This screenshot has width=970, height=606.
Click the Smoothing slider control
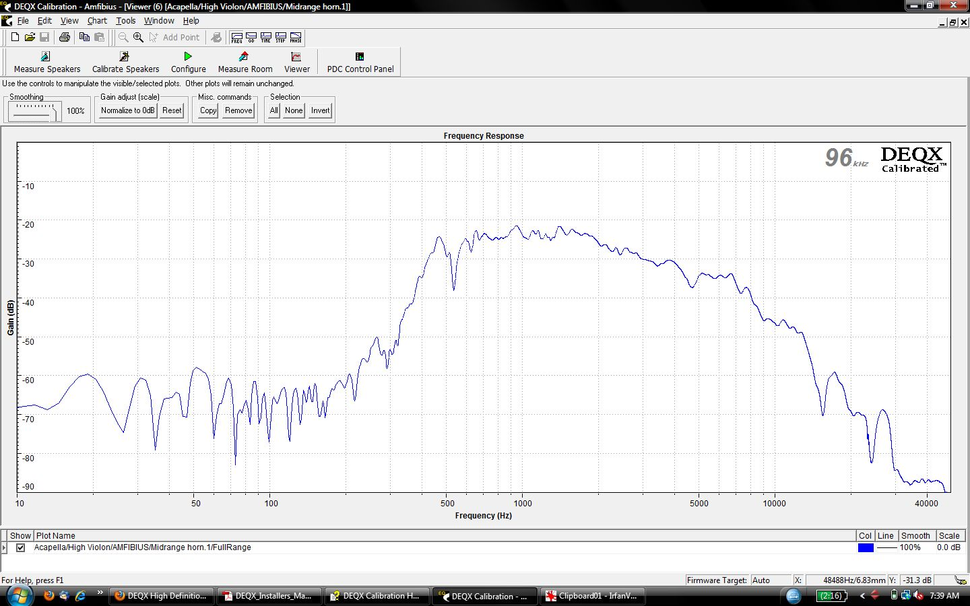[x=34, y=111]
